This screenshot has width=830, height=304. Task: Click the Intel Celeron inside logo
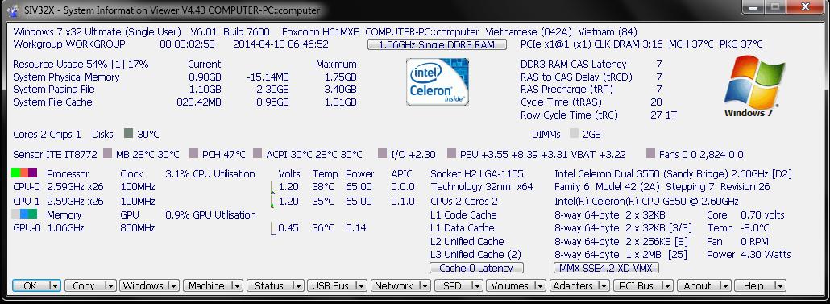[438, 81]
